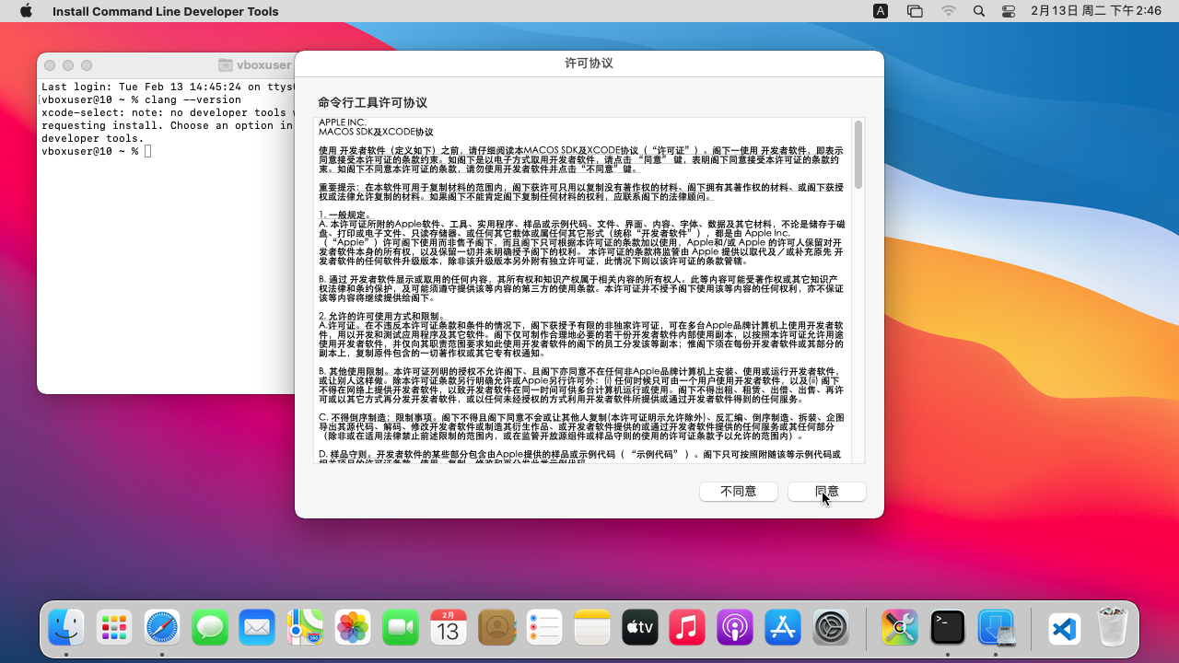Screen dimensions: 1179x663
Task: Launch Safari from the Dock
Action: tap(162, 628)
